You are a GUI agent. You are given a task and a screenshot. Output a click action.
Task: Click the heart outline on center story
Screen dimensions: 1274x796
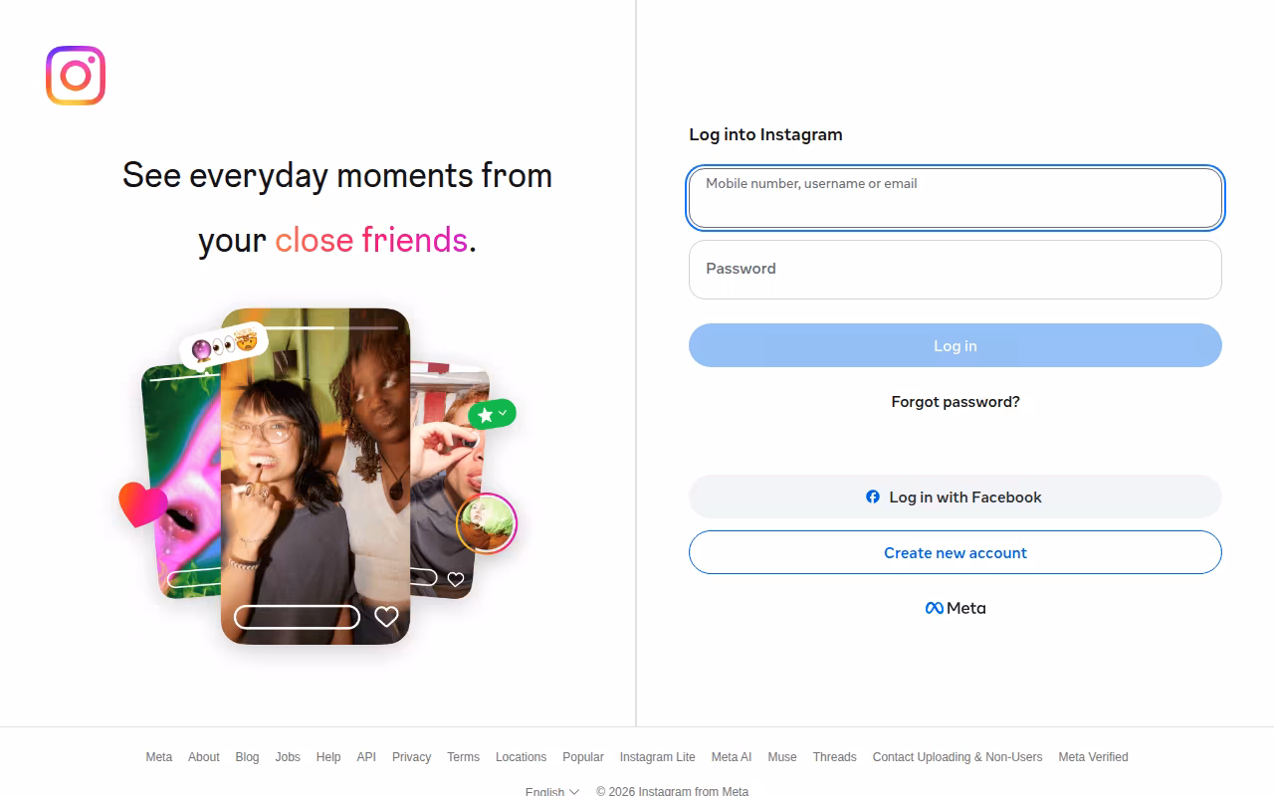coord(386,617)
